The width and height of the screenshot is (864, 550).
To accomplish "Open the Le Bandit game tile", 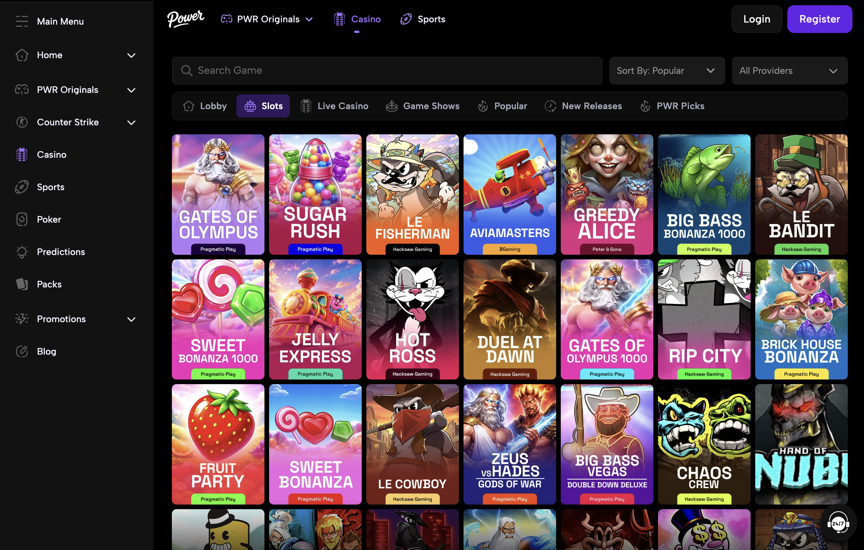I will click(801, 194).
